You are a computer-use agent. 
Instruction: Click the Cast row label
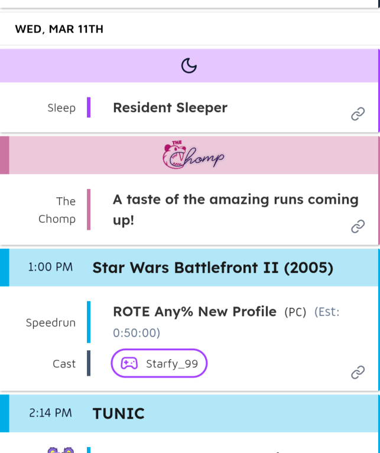tap(64, 364)
